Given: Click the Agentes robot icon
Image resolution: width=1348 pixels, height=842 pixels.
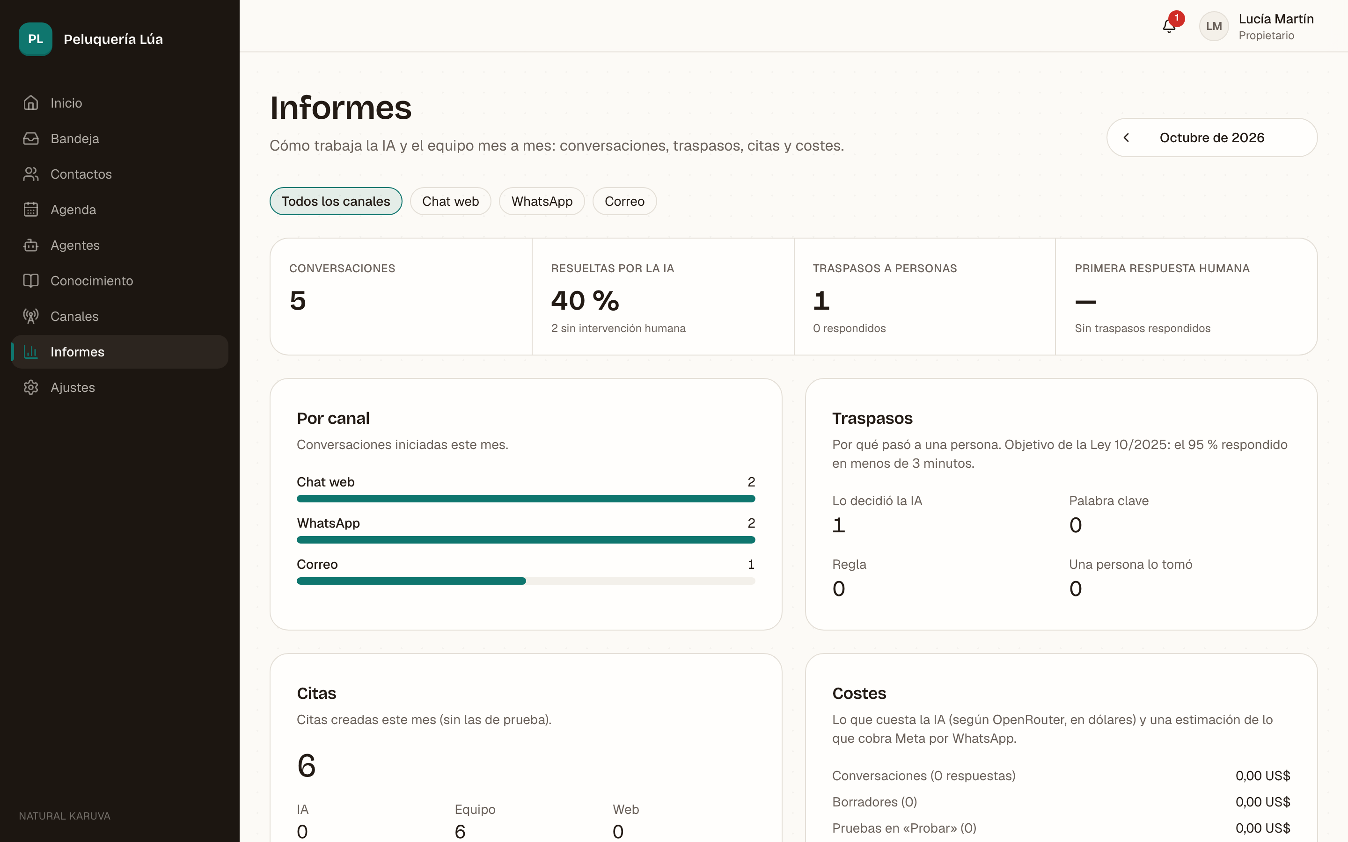Looking at the screenshot, I should tap(30, 245).
